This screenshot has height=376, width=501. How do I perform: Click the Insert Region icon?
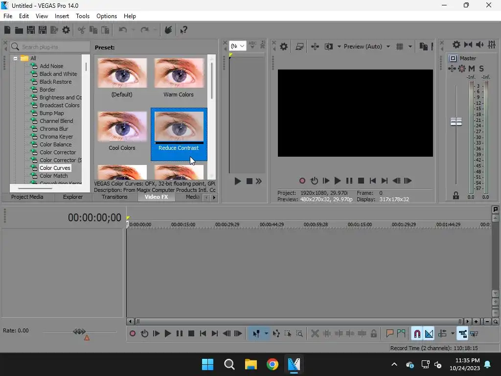(401, 334)
